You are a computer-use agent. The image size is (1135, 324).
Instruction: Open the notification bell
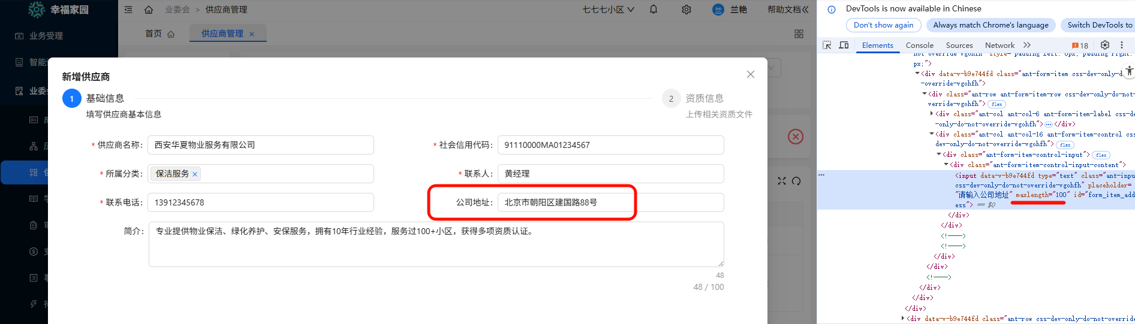pos(654,10)
